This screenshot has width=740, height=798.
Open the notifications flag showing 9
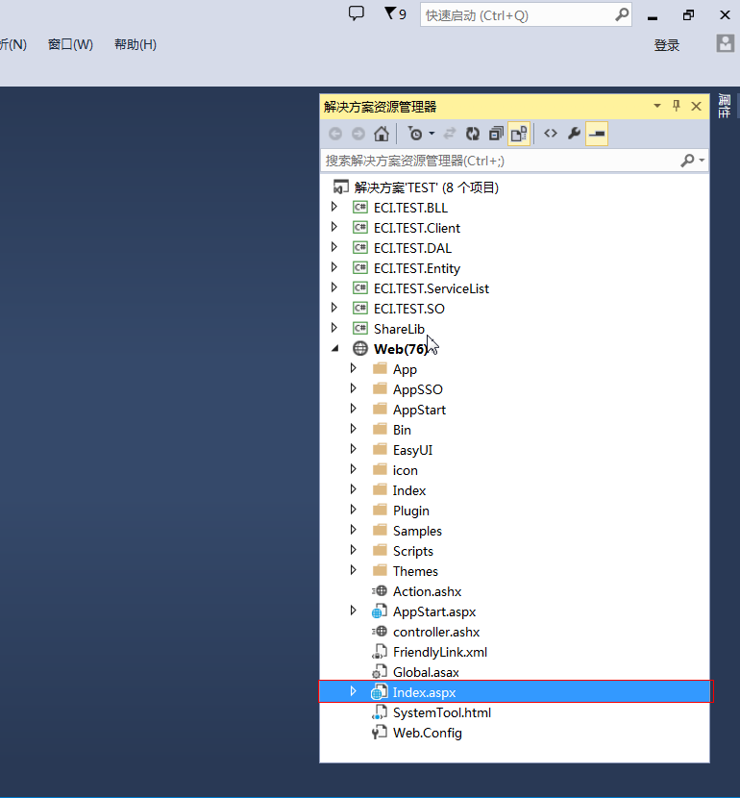coord(395,13)
